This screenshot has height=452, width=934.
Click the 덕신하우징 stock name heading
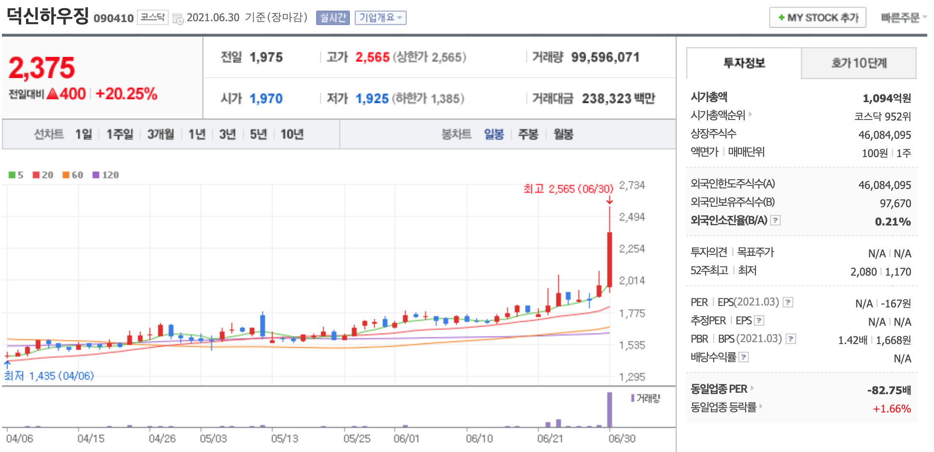48,16
